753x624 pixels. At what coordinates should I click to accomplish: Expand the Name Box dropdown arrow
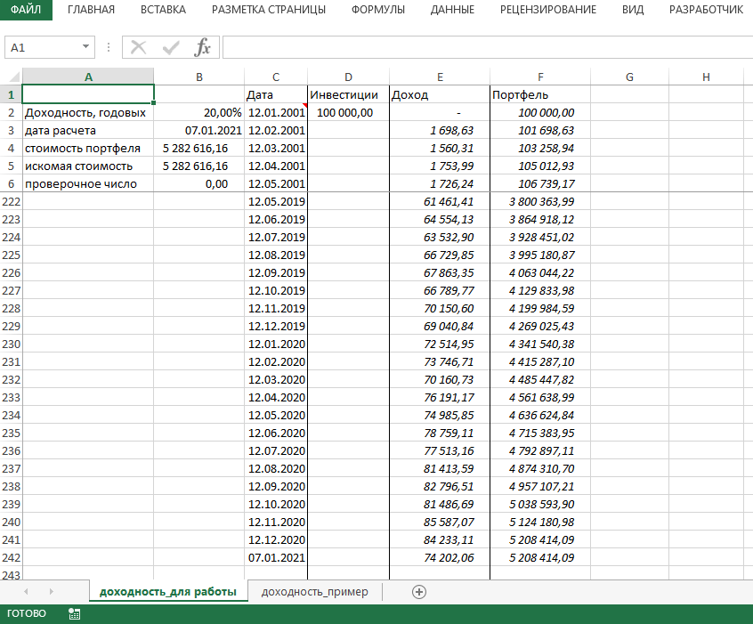85,47
